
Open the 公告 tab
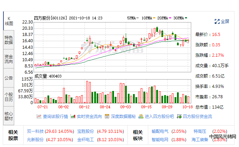(9, 78)
